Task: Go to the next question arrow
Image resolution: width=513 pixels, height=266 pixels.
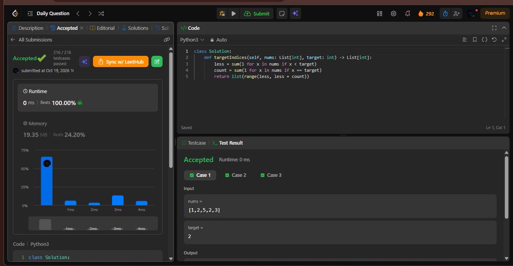Action: point(90,14)
